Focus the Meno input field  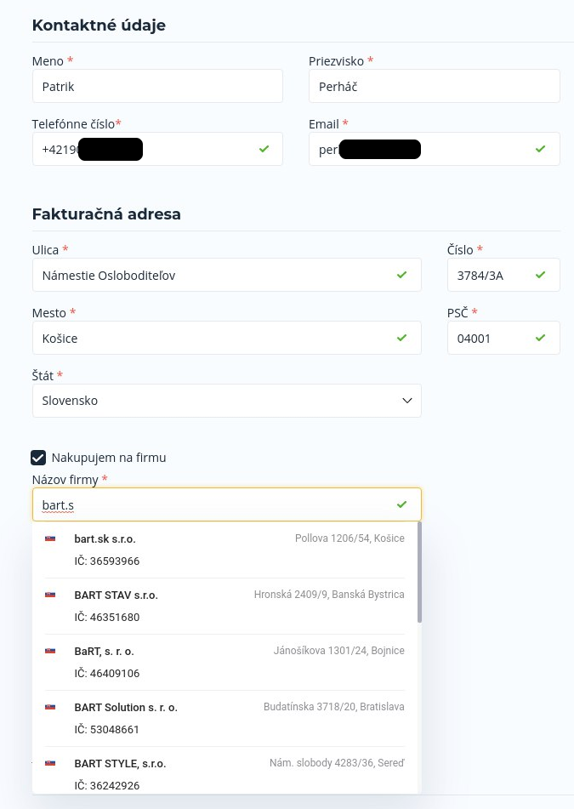(157, 86)
